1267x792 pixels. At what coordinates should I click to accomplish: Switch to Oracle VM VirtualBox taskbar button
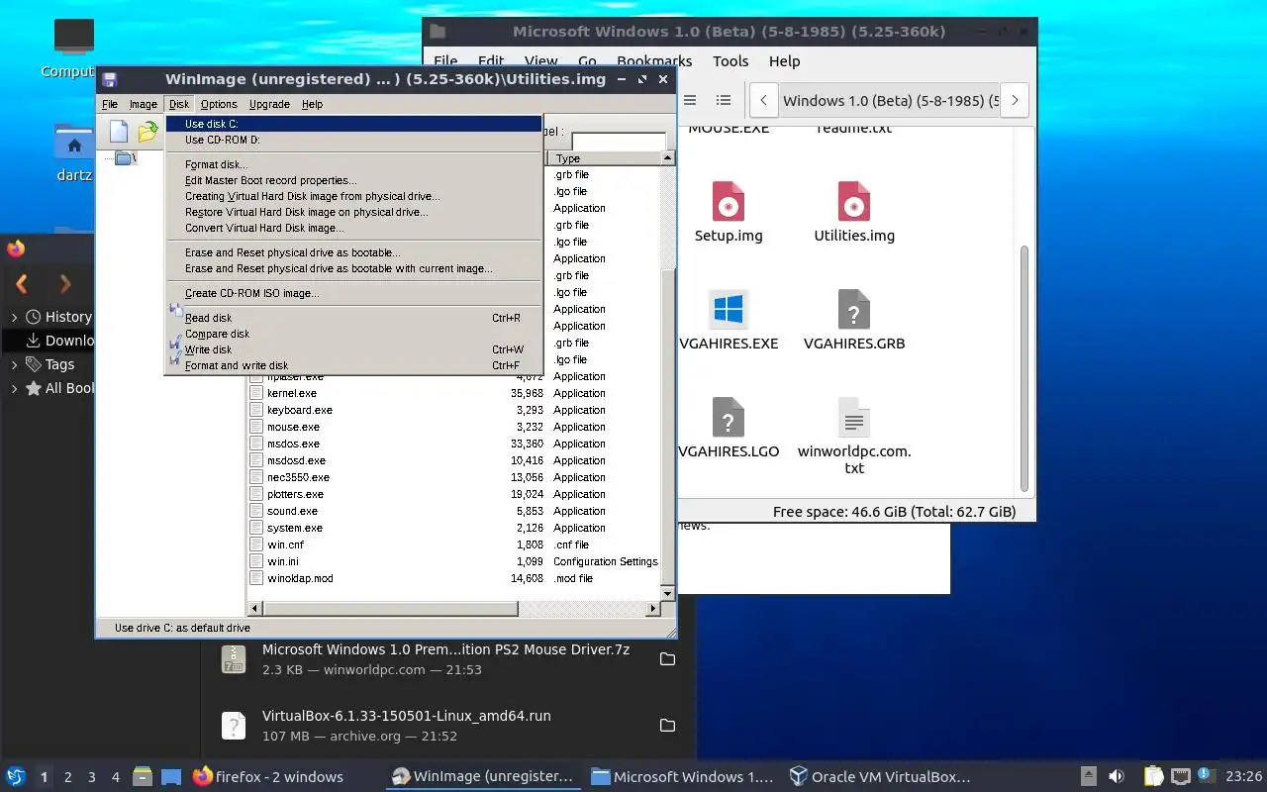click(x=880, y=777)
